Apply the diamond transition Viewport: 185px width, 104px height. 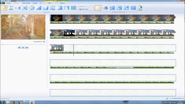(25, 8)
